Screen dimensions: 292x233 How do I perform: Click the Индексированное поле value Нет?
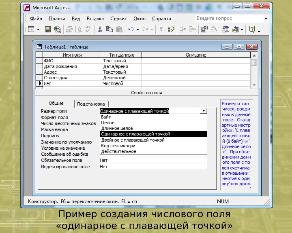153,167
